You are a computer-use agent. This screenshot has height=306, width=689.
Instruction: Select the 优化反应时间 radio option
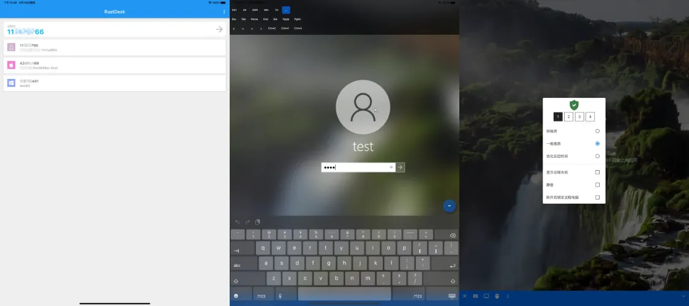pyautogui.click(x=597, y=156)
